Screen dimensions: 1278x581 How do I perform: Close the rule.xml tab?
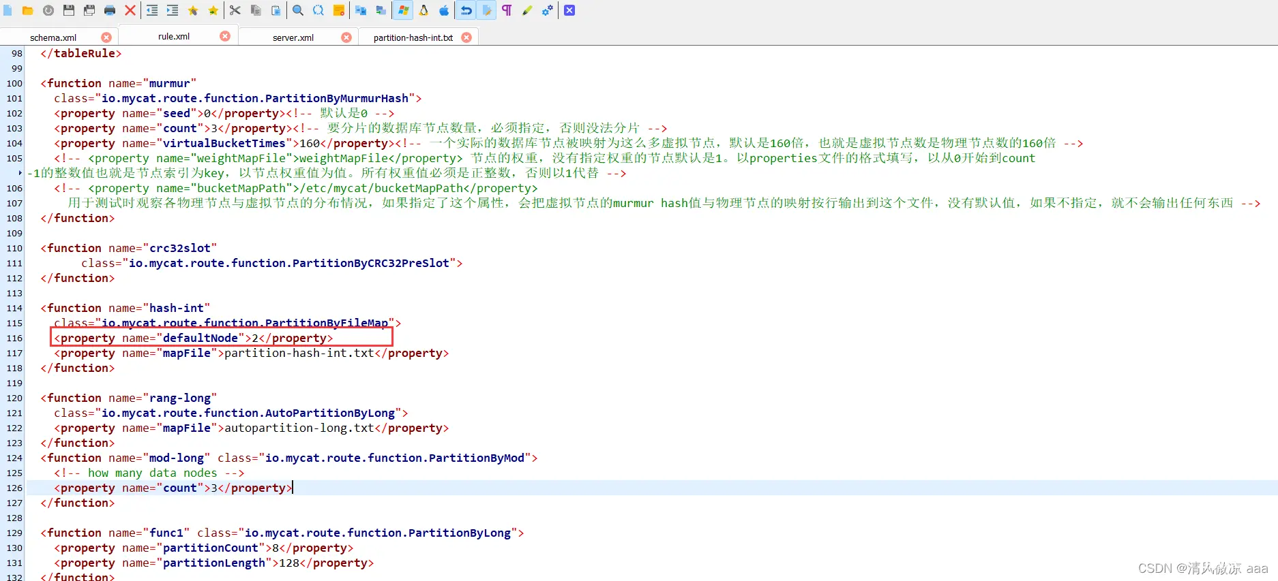click(x=225, y=36)
